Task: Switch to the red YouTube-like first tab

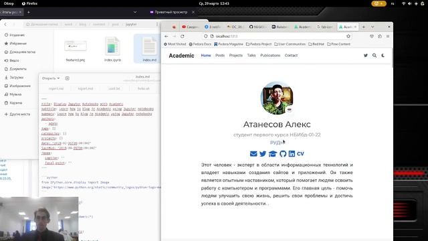Action: tap(190, 27)
